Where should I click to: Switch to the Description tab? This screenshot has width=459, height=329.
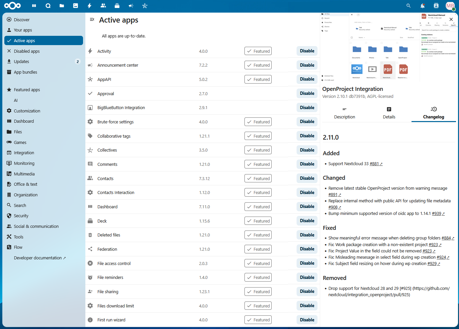(x=344, y=113)
